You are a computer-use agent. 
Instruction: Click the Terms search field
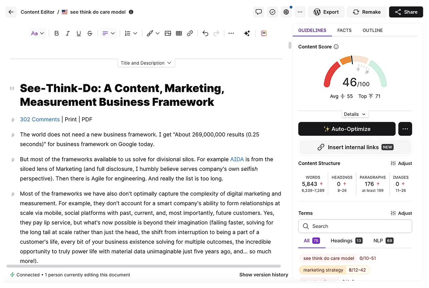coord(355,226)
